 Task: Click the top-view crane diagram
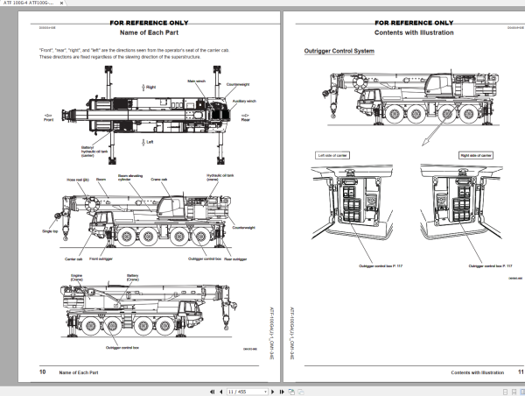coord(146,115)
